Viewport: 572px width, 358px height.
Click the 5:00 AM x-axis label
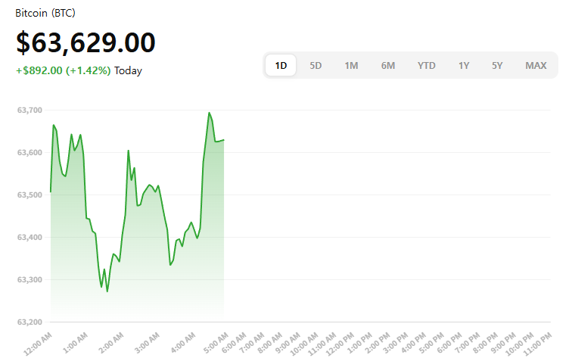(216, 343)
